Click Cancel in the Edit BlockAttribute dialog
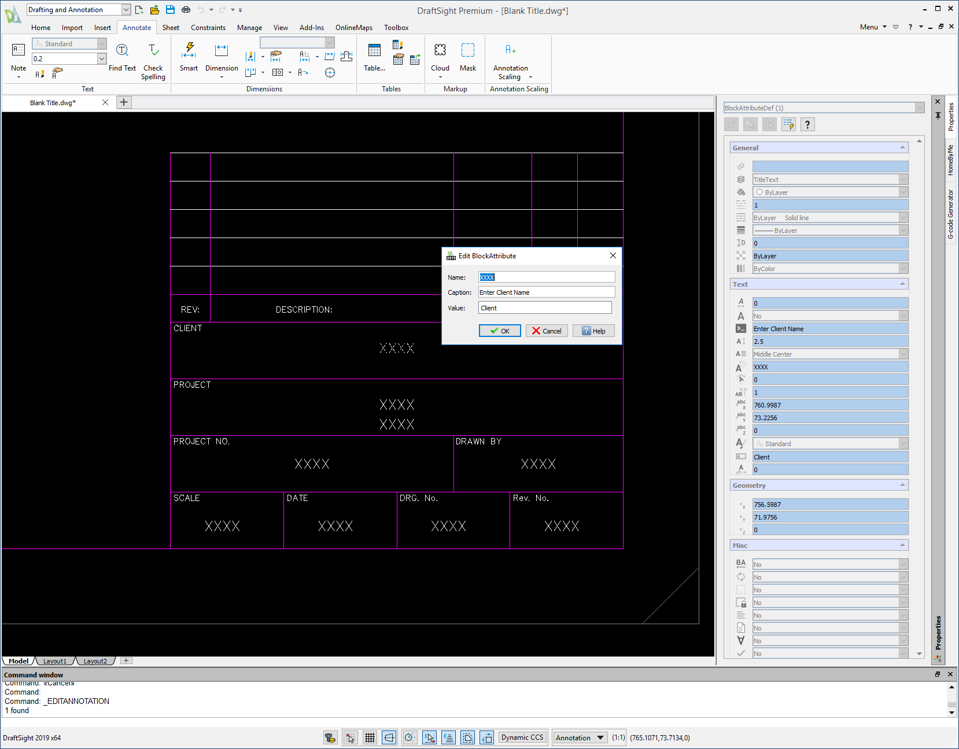This screenshot has height=749, width=959. click(x=546, y=331)
